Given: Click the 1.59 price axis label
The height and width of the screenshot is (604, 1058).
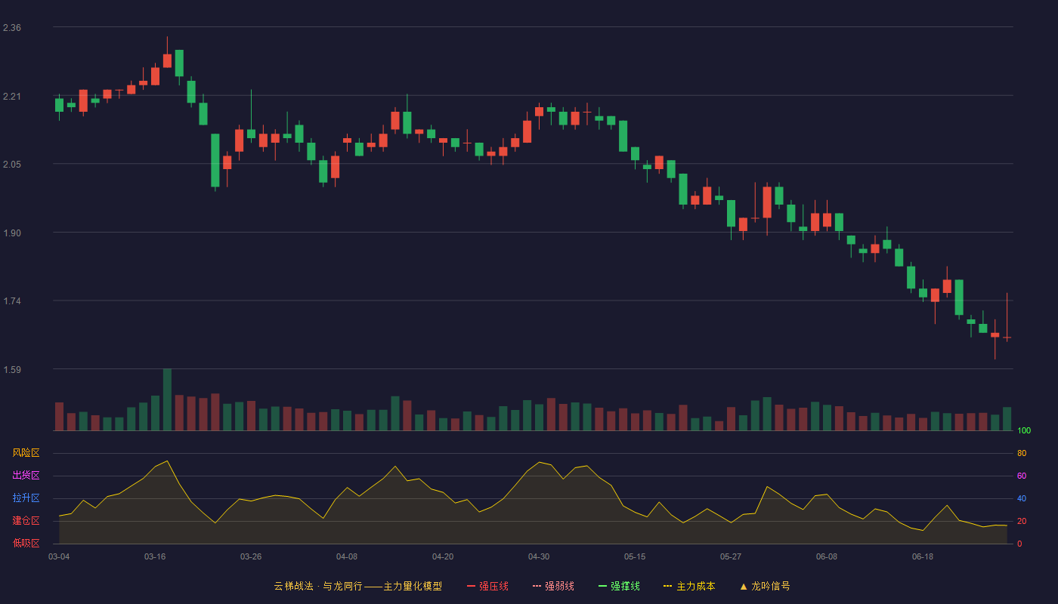Looking at the screenshot, I should point(12,370).
